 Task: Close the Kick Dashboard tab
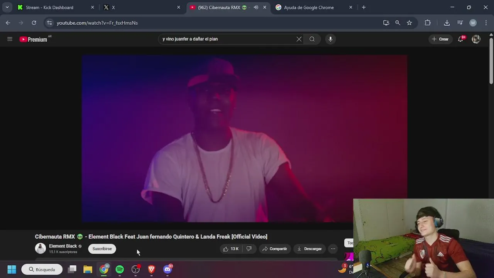[92, 7]
